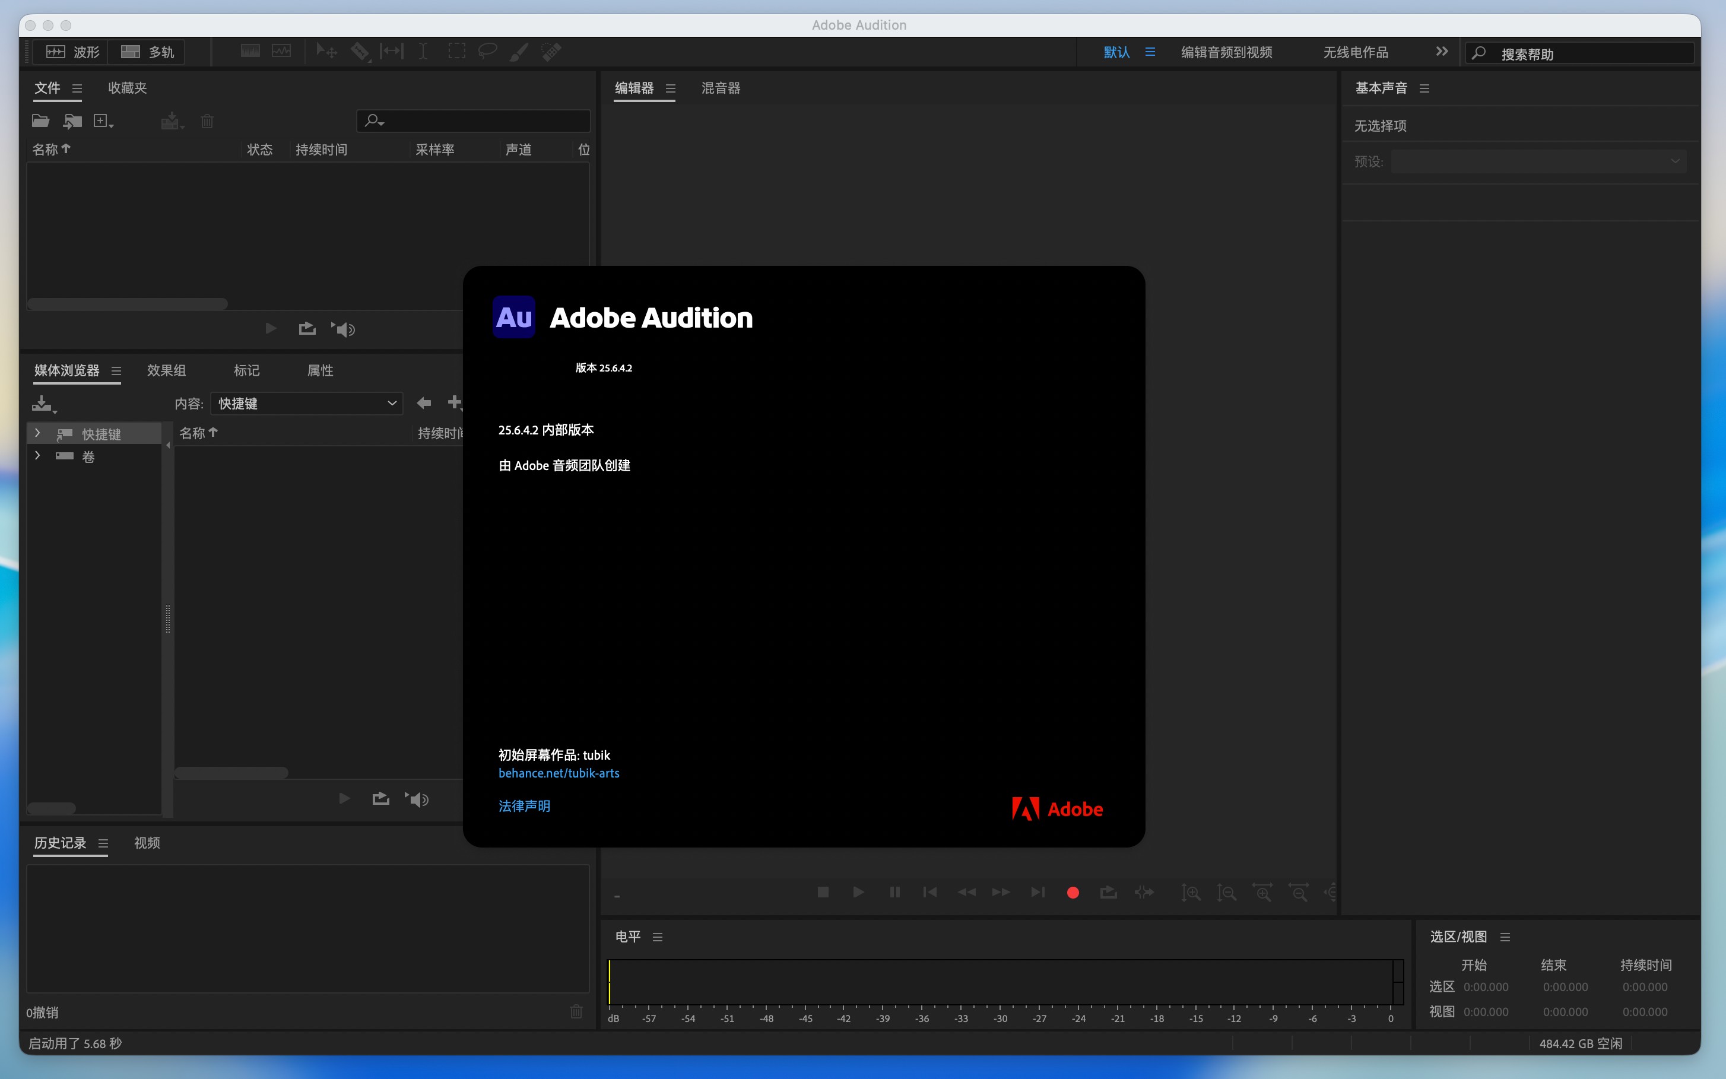Expand more workspaces double chevron
The height and width of the screenshot is (1079, 1726).
[1441, 52]
